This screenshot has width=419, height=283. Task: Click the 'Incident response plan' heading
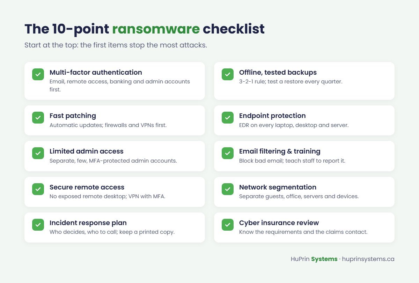(88, 223)
